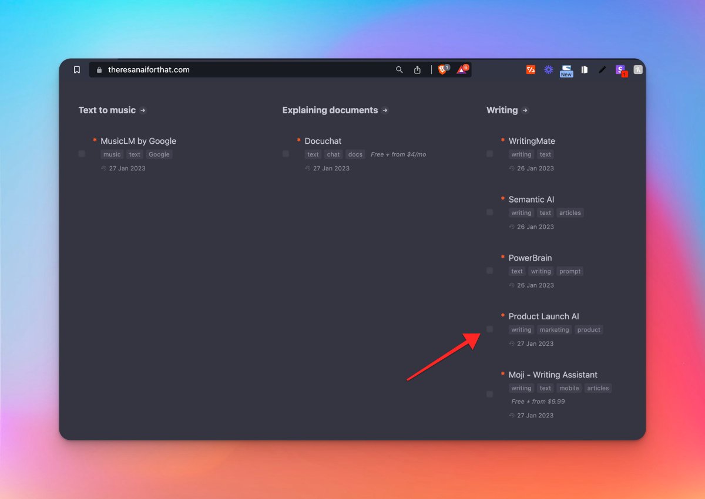
Task: Tick the checkbox for Docuchat
Action: (x=286, y=154)
